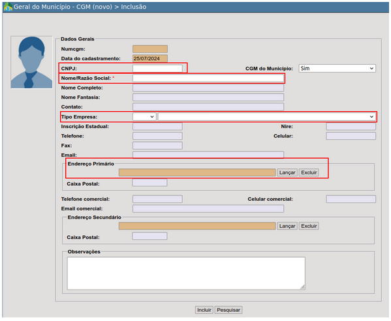The width and height of the screenshot is (391, 321).
Task: Click the user avatar placeholder image
Action: (x=32, y=62)
